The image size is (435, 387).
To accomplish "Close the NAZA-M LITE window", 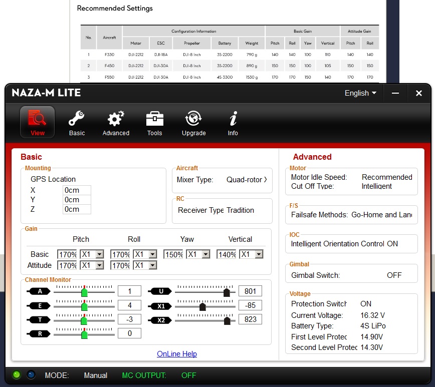I will tap(419, 93).
